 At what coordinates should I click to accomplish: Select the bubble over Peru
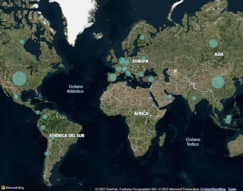coord(43,127)
